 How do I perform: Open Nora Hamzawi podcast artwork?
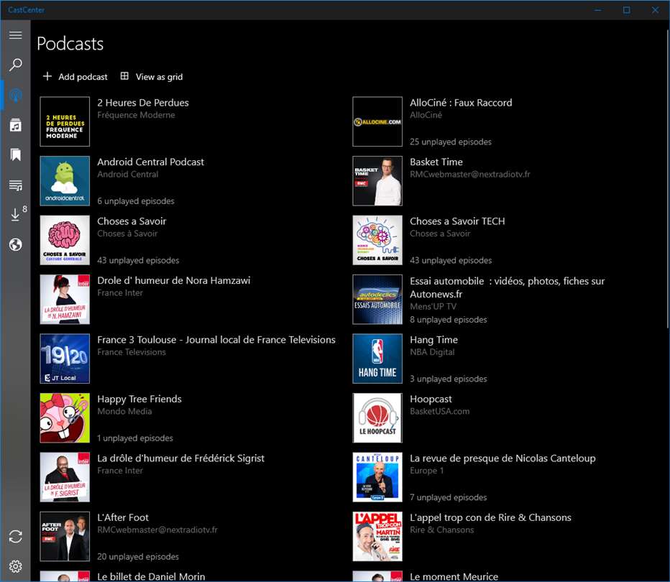tap(65, 300)
